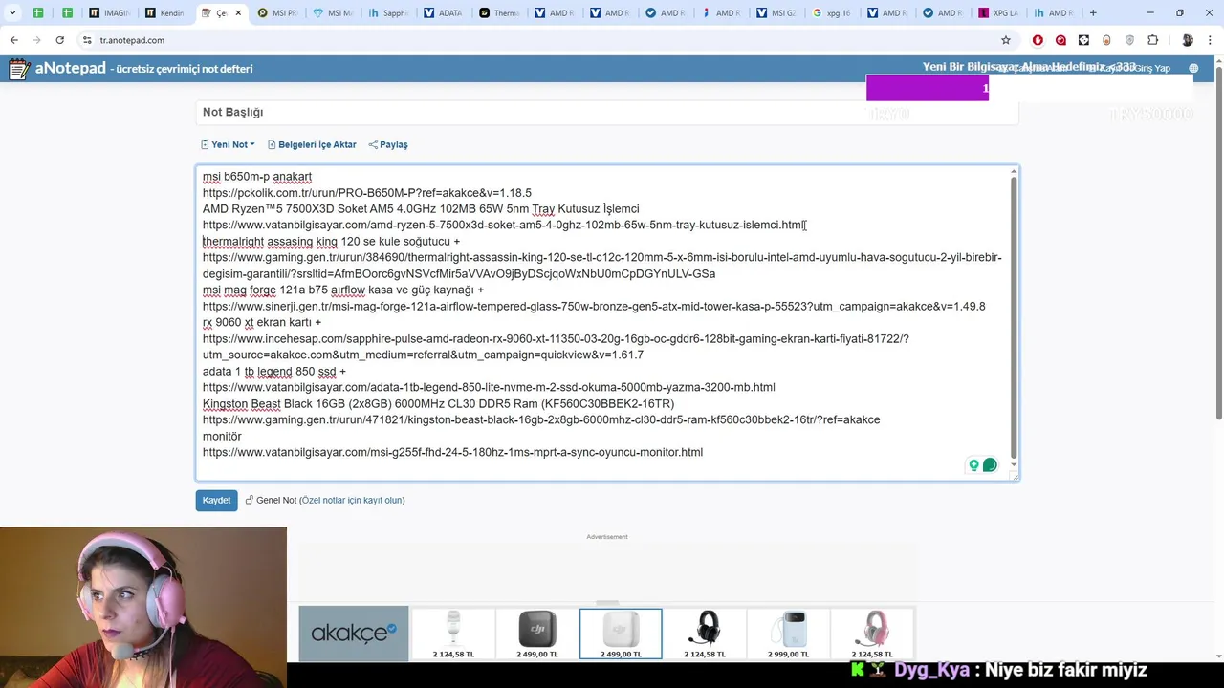Switch to the IMAGIN tab
1224x688 pixels.
[x=109, y=13]
